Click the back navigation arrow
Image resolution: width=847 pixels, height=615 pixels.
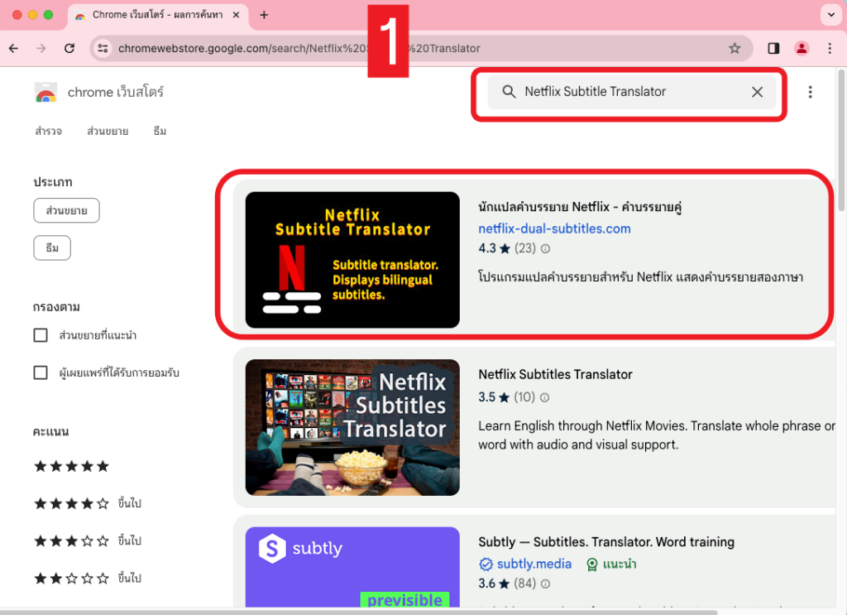pos(13,48)
